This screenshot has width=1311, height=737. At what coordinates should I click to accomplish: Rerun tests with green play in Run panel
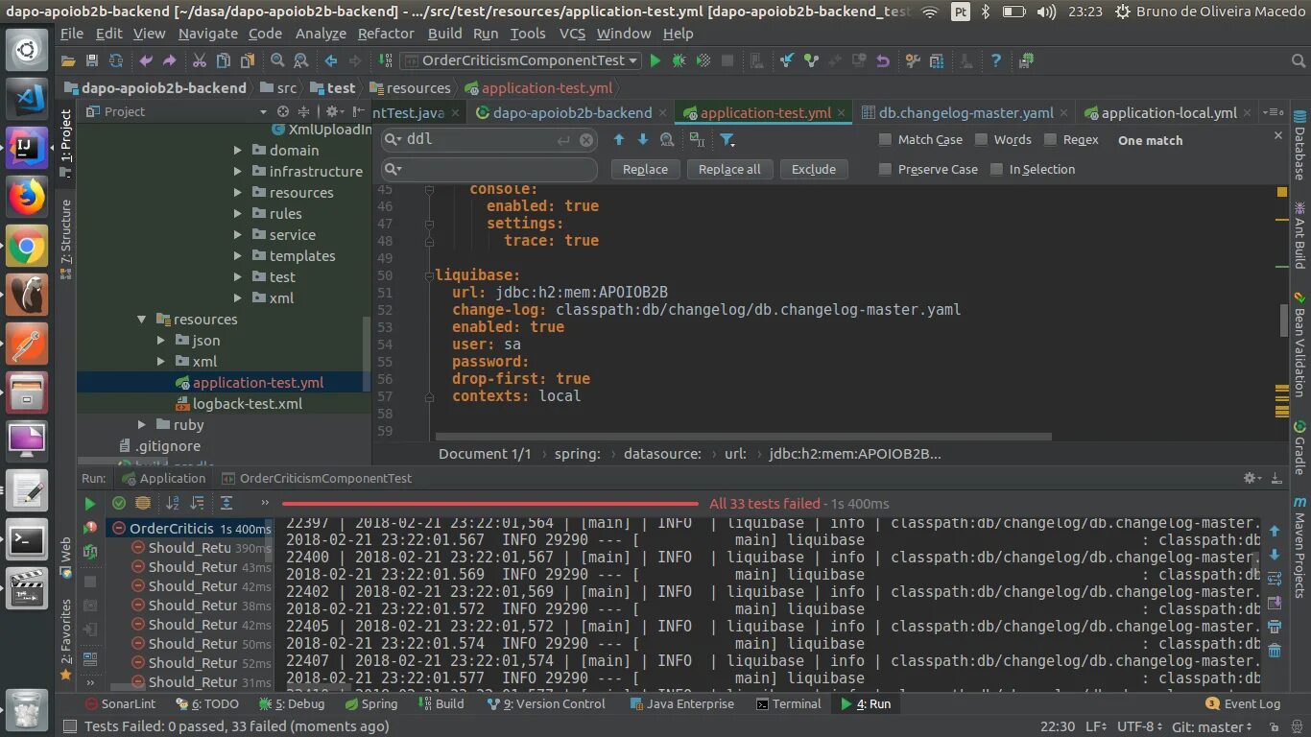(x=89, y=503)
